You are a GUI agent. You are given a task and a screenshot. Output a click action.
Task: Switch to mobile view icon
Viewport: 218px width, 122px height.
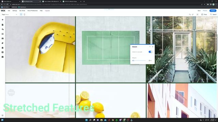pos(25,14)
